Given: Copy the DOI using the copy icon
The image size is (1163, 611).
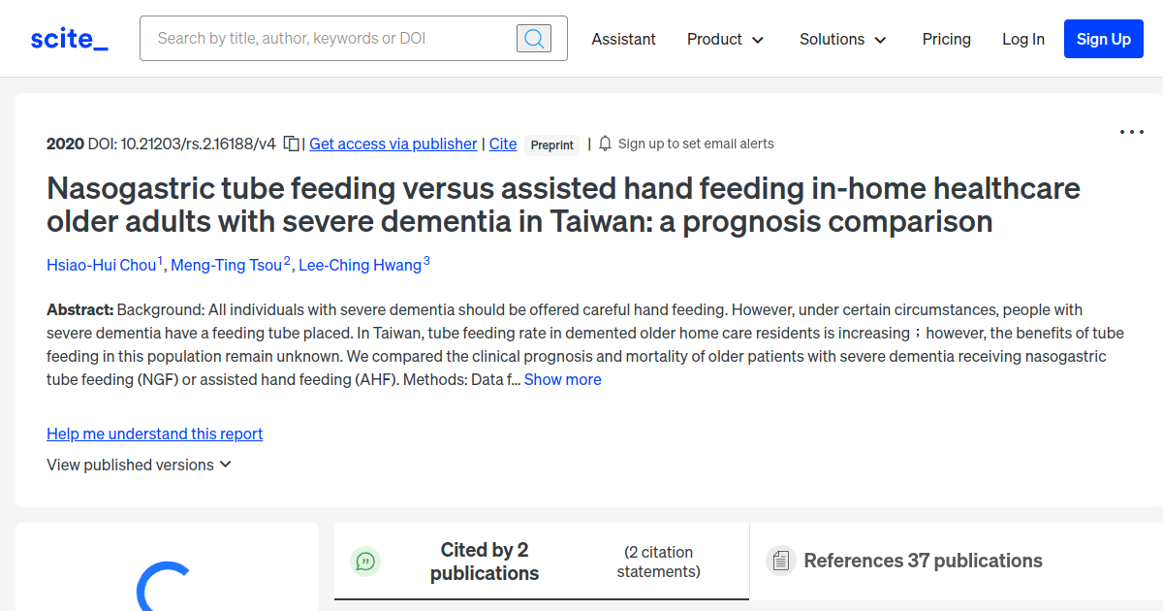Looking at the screenshot, I should [292, 143].
